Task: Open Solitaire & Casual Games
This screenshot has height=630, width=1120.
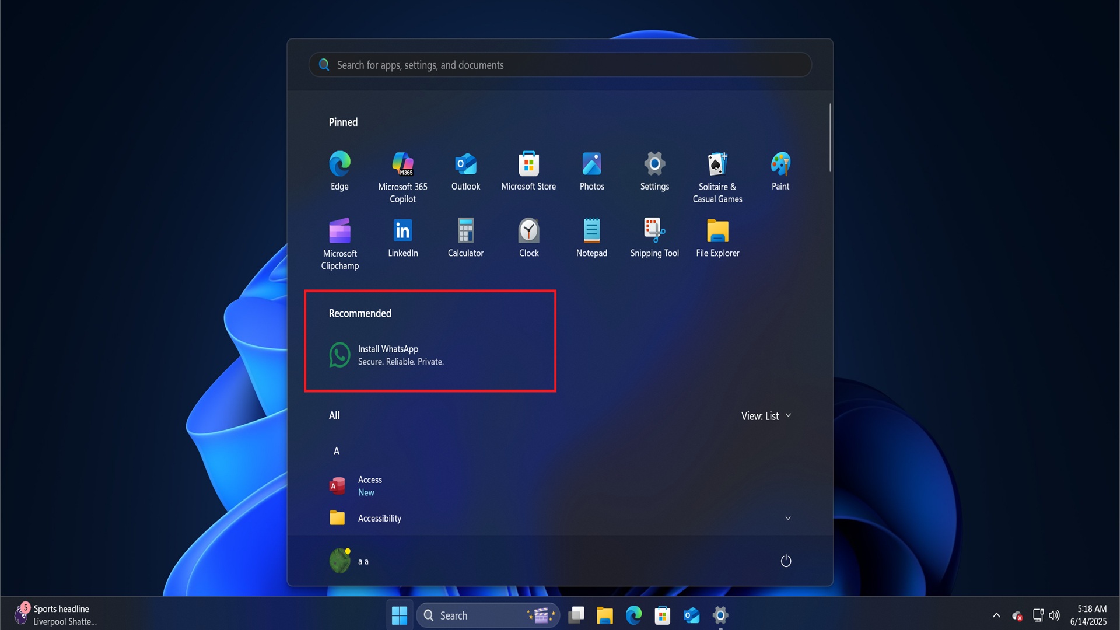Action: click(717, 164)
